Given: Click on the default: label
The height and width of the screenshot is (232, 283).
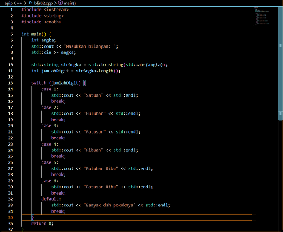Looking at the screenshot, I should (51, 199).
